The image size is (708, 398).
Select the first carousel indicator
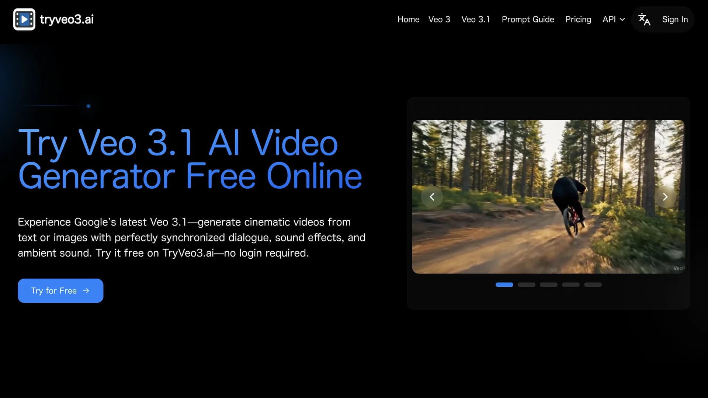(504, 284)
